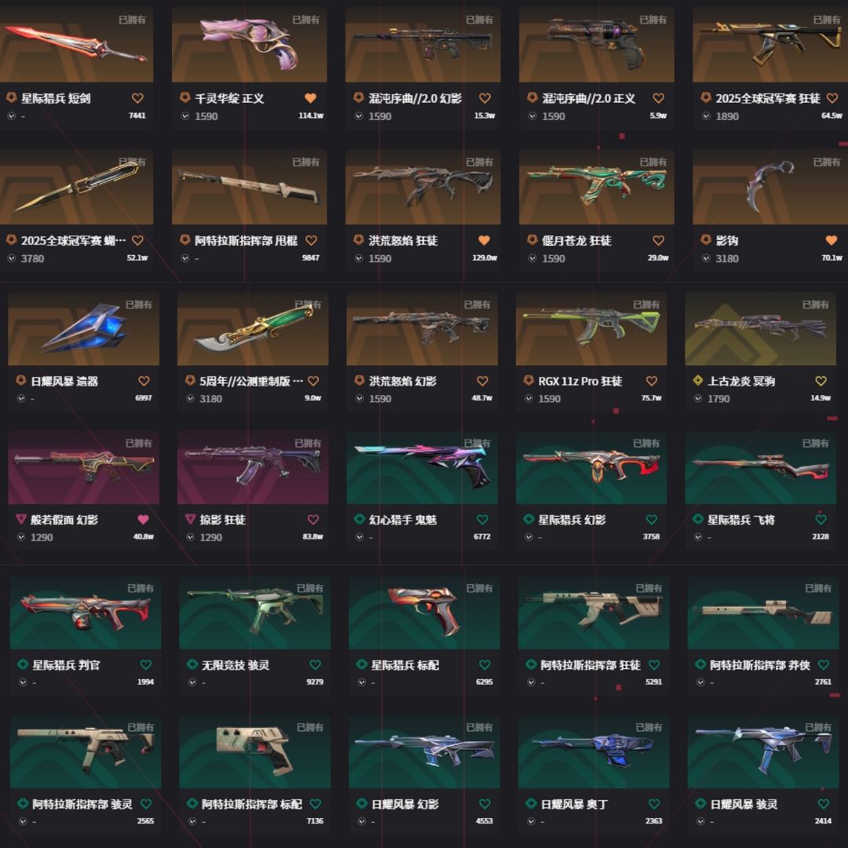This screenshot has width=848, height=848.
Task: Toggle favorite heart on 千灵华绽 正义
Action: tap(310, 98)
